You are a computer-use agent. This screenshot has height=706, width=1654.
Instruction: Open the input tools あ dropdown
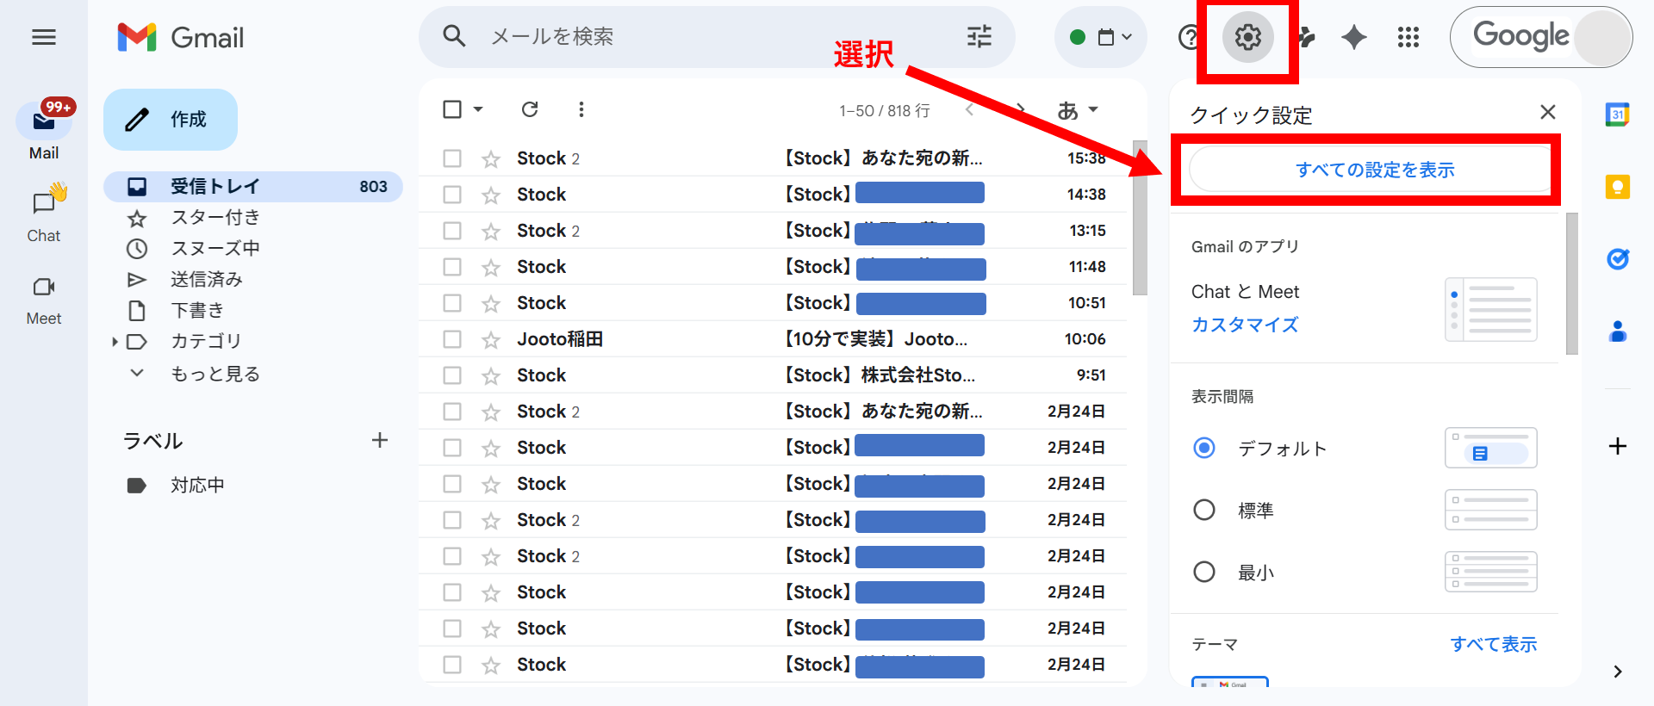[x=1078, y=110]
